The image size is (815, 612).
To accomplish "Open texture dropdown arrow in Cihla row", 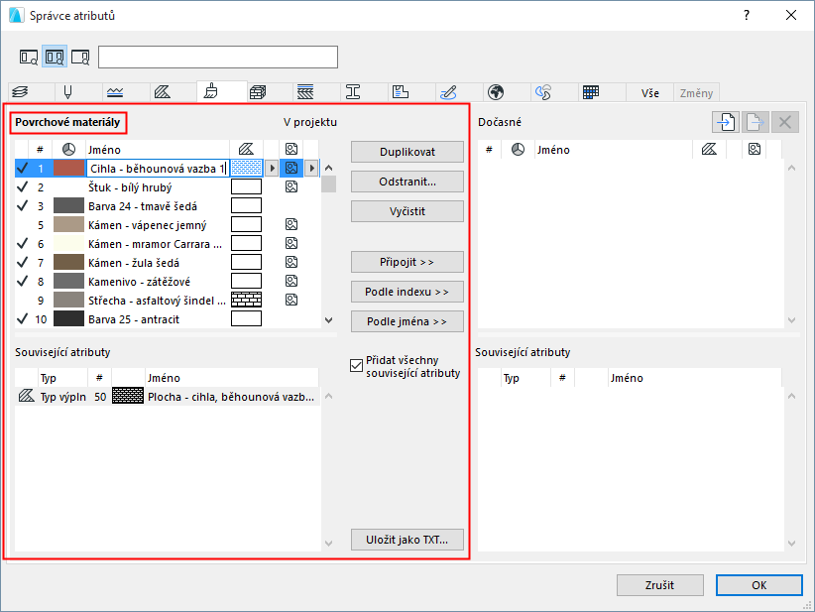I will [311, 168].
